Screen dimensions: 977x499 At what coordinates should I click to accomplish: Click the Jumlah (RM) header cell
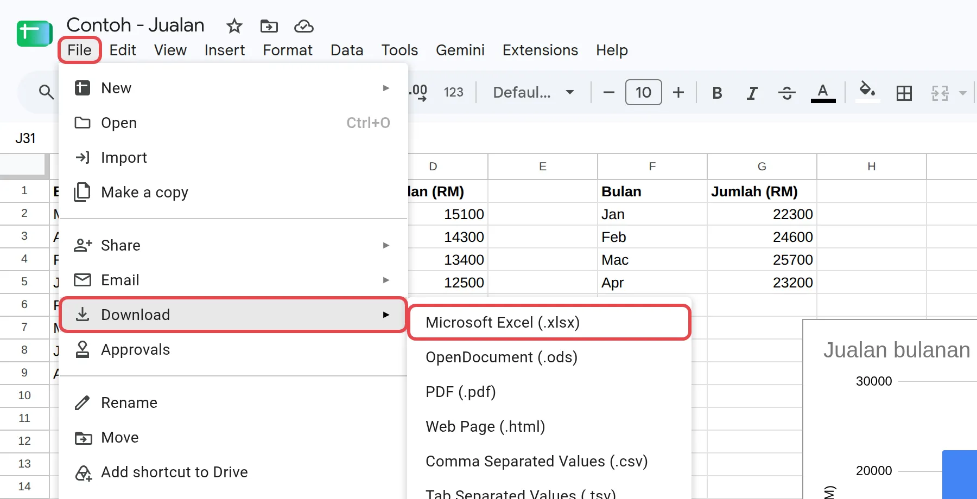coord(762,191)
